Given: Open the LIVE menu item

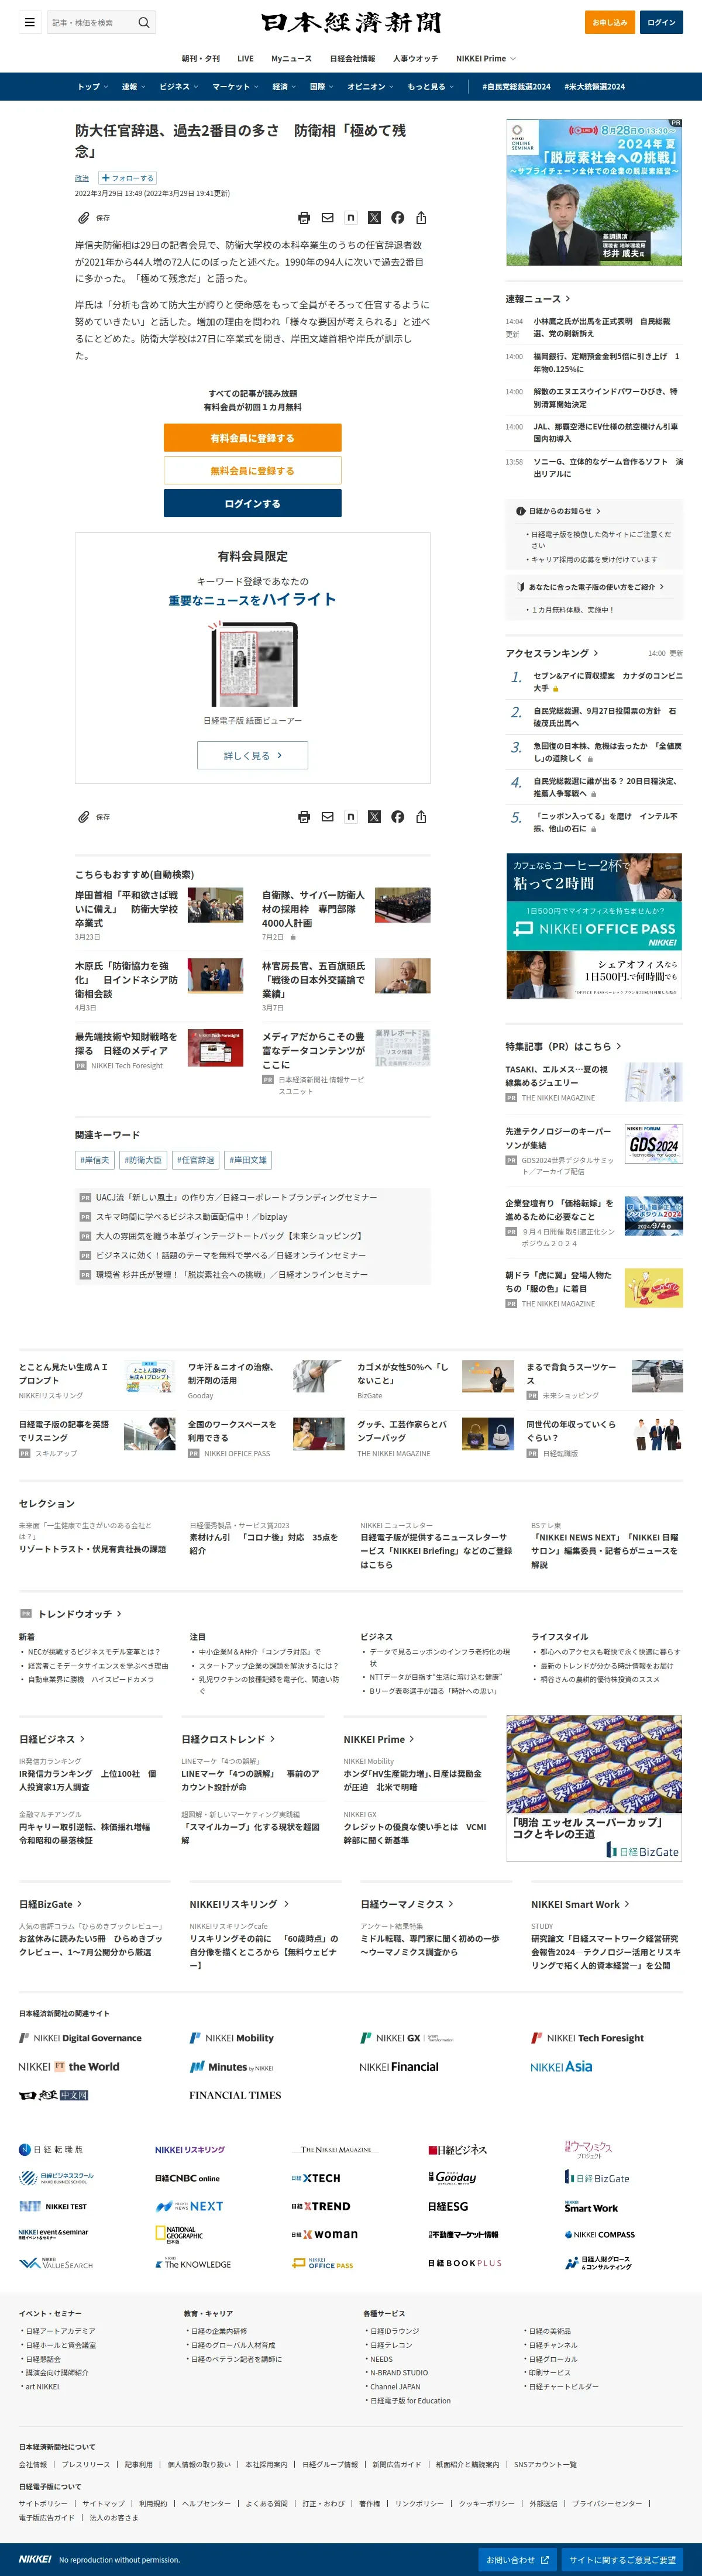Looking at the screenshot, I should coord(245,58).
